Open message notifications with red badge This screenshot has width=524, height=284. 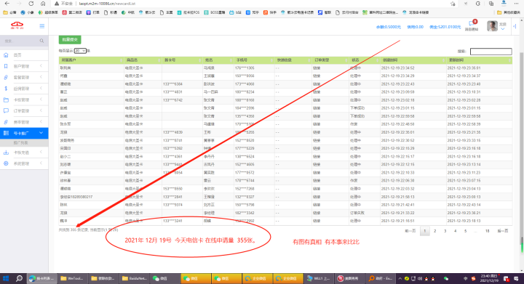point(472,25)
